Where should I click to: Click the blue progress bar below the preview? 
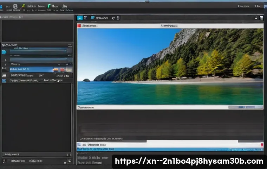[x=169, y=149]
